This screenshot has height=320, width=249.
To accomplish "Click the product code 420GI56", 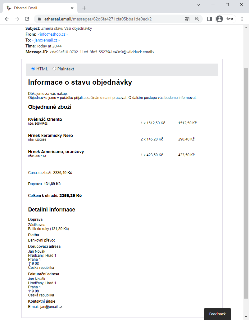I will [40, 140].
